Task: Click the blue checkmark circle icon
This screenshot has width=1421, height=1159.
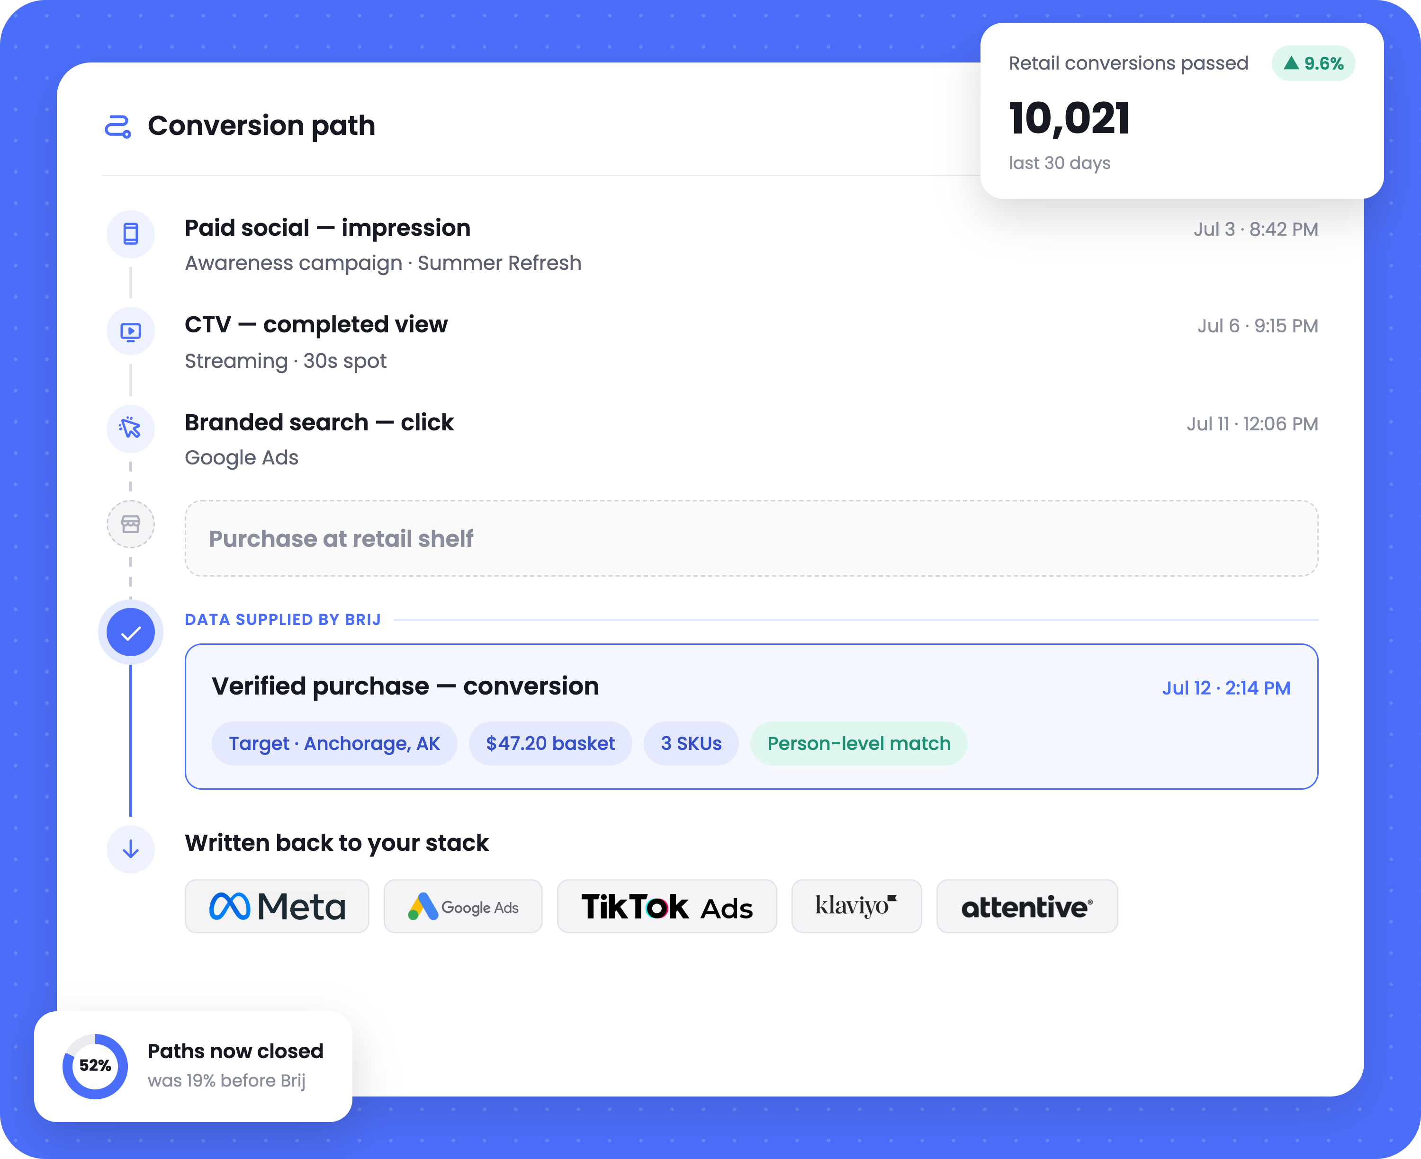Action: pyautogui.click(x=131, y=632)
